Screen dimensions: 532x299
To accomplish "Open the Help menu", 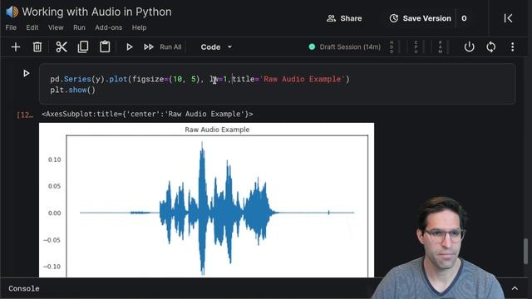I will point(139,27).
